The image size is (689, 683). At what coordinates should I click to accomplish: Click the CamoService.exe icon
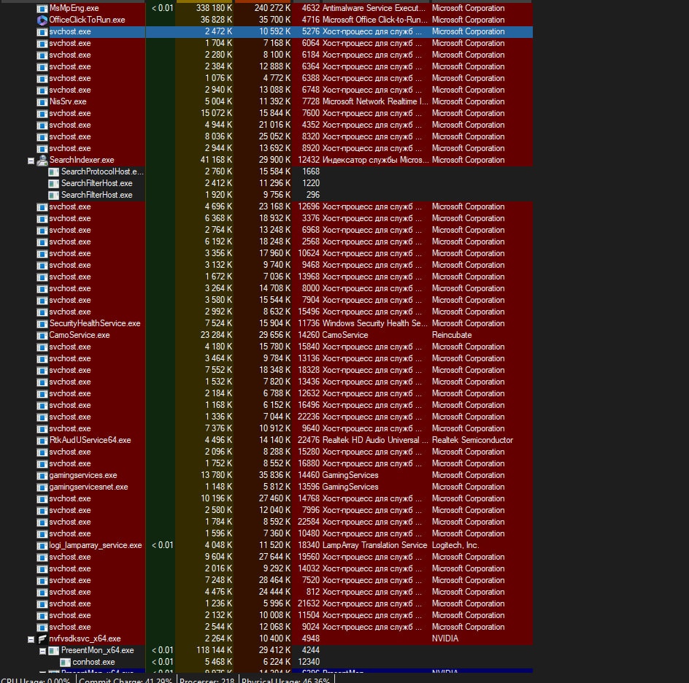click(x=42, y=335)
